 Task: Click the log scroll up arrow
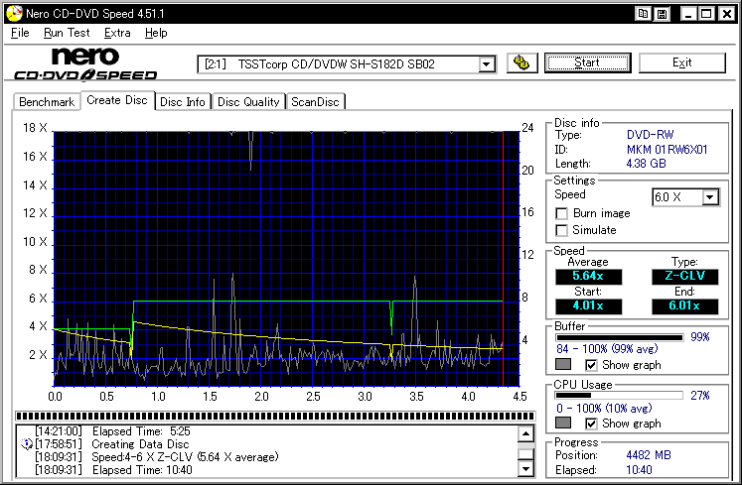pos(526,433)
